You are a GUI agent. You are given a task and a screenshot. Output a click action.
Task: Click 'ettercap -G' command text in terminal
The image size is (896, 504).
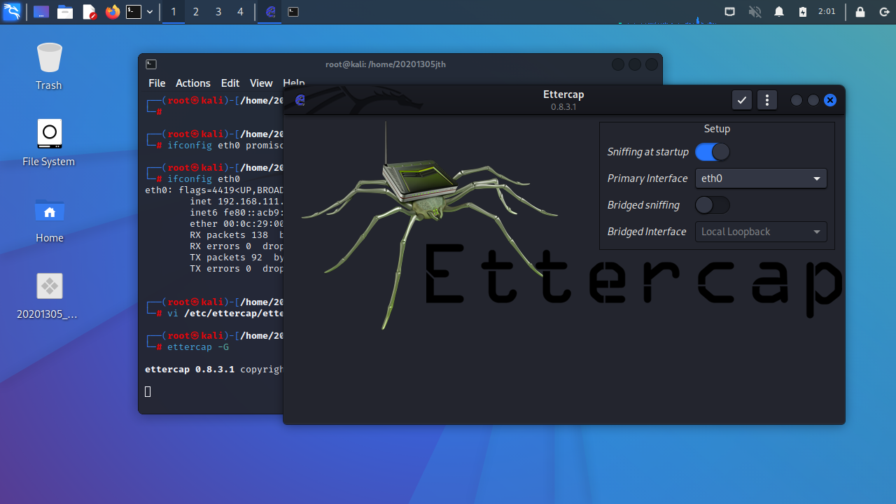tap(198, 347)
